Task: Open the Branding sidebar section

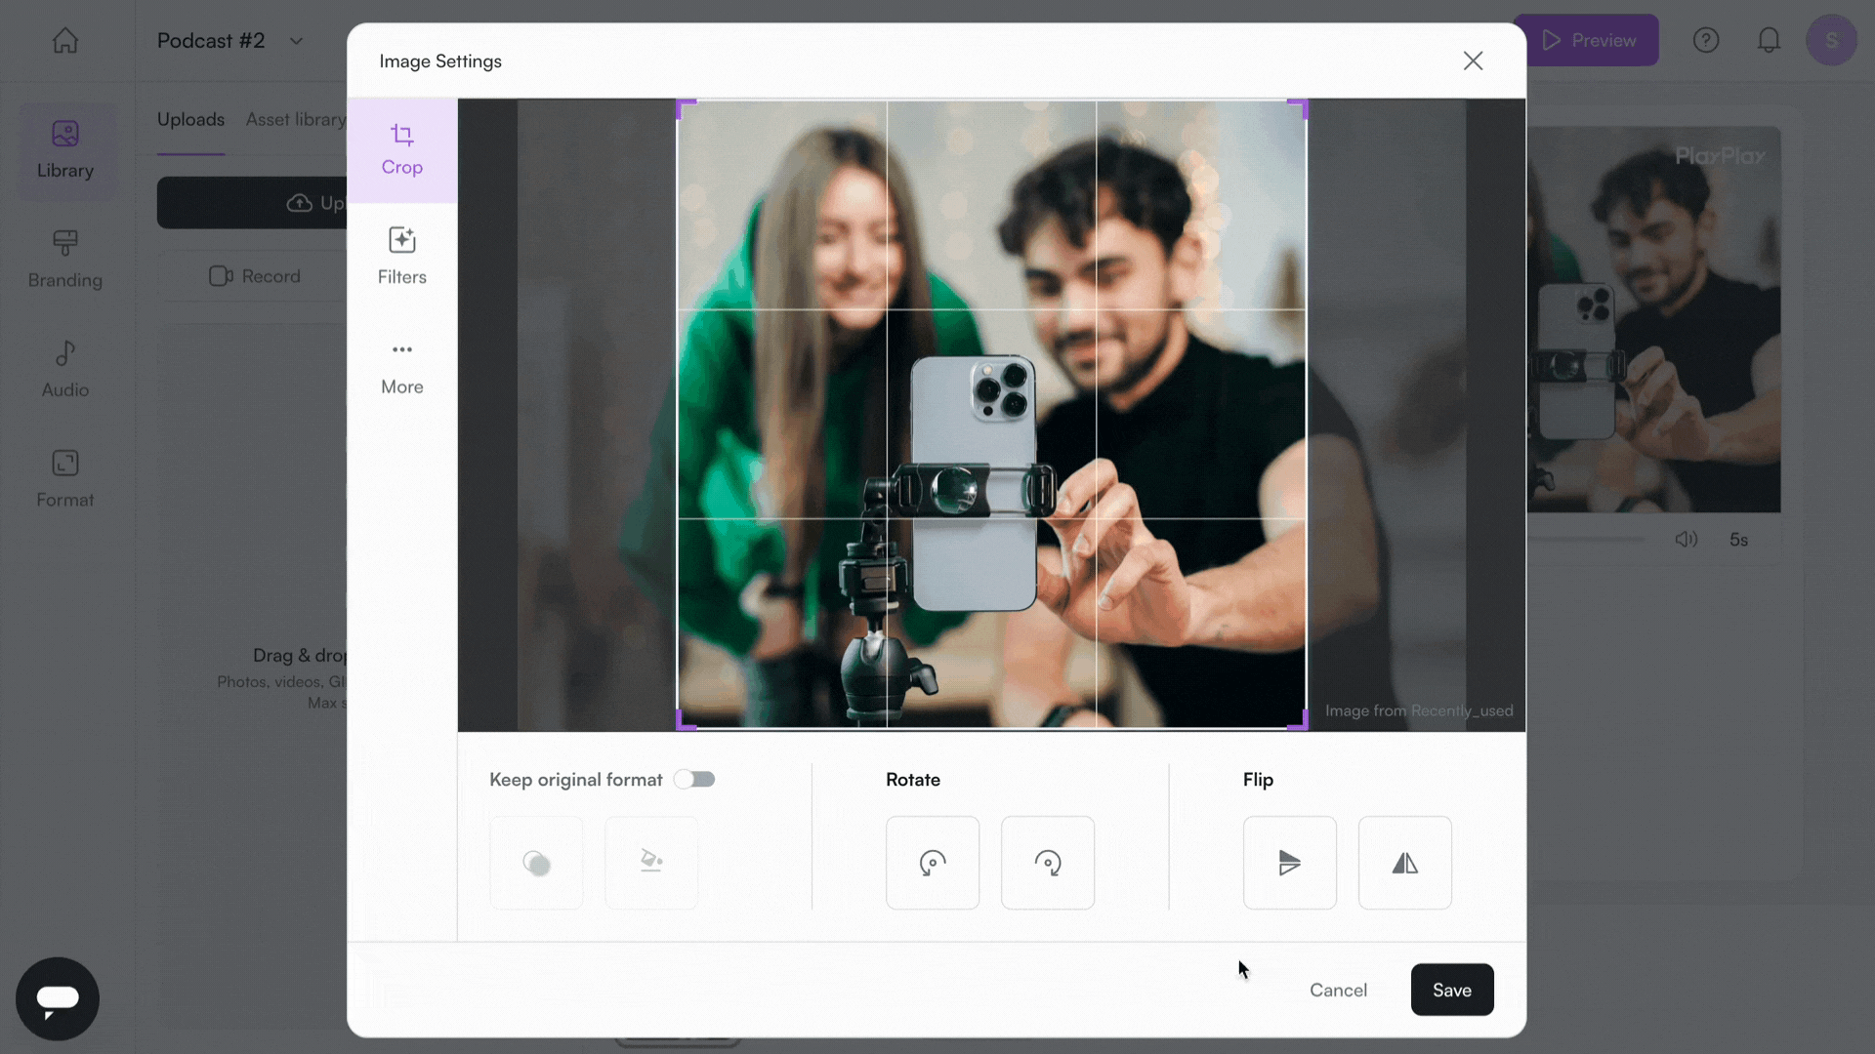Action: click(x=65, y=259)
